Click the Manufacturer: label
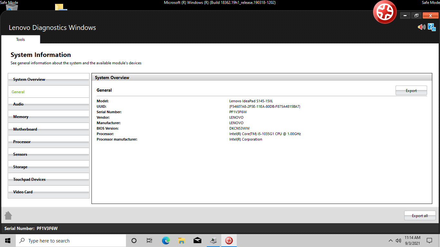The width and height of the screenshot is (440, 247). click(109, 123)
